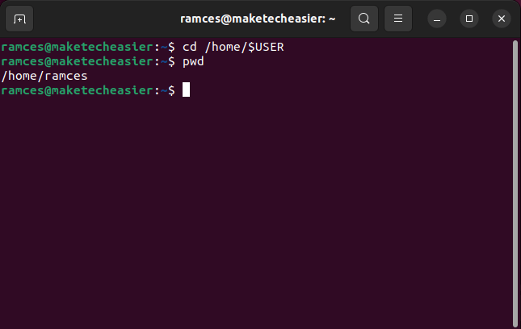521x329 pixels.
Task: Minimize the terminal window
Action: tap(437, 19)
